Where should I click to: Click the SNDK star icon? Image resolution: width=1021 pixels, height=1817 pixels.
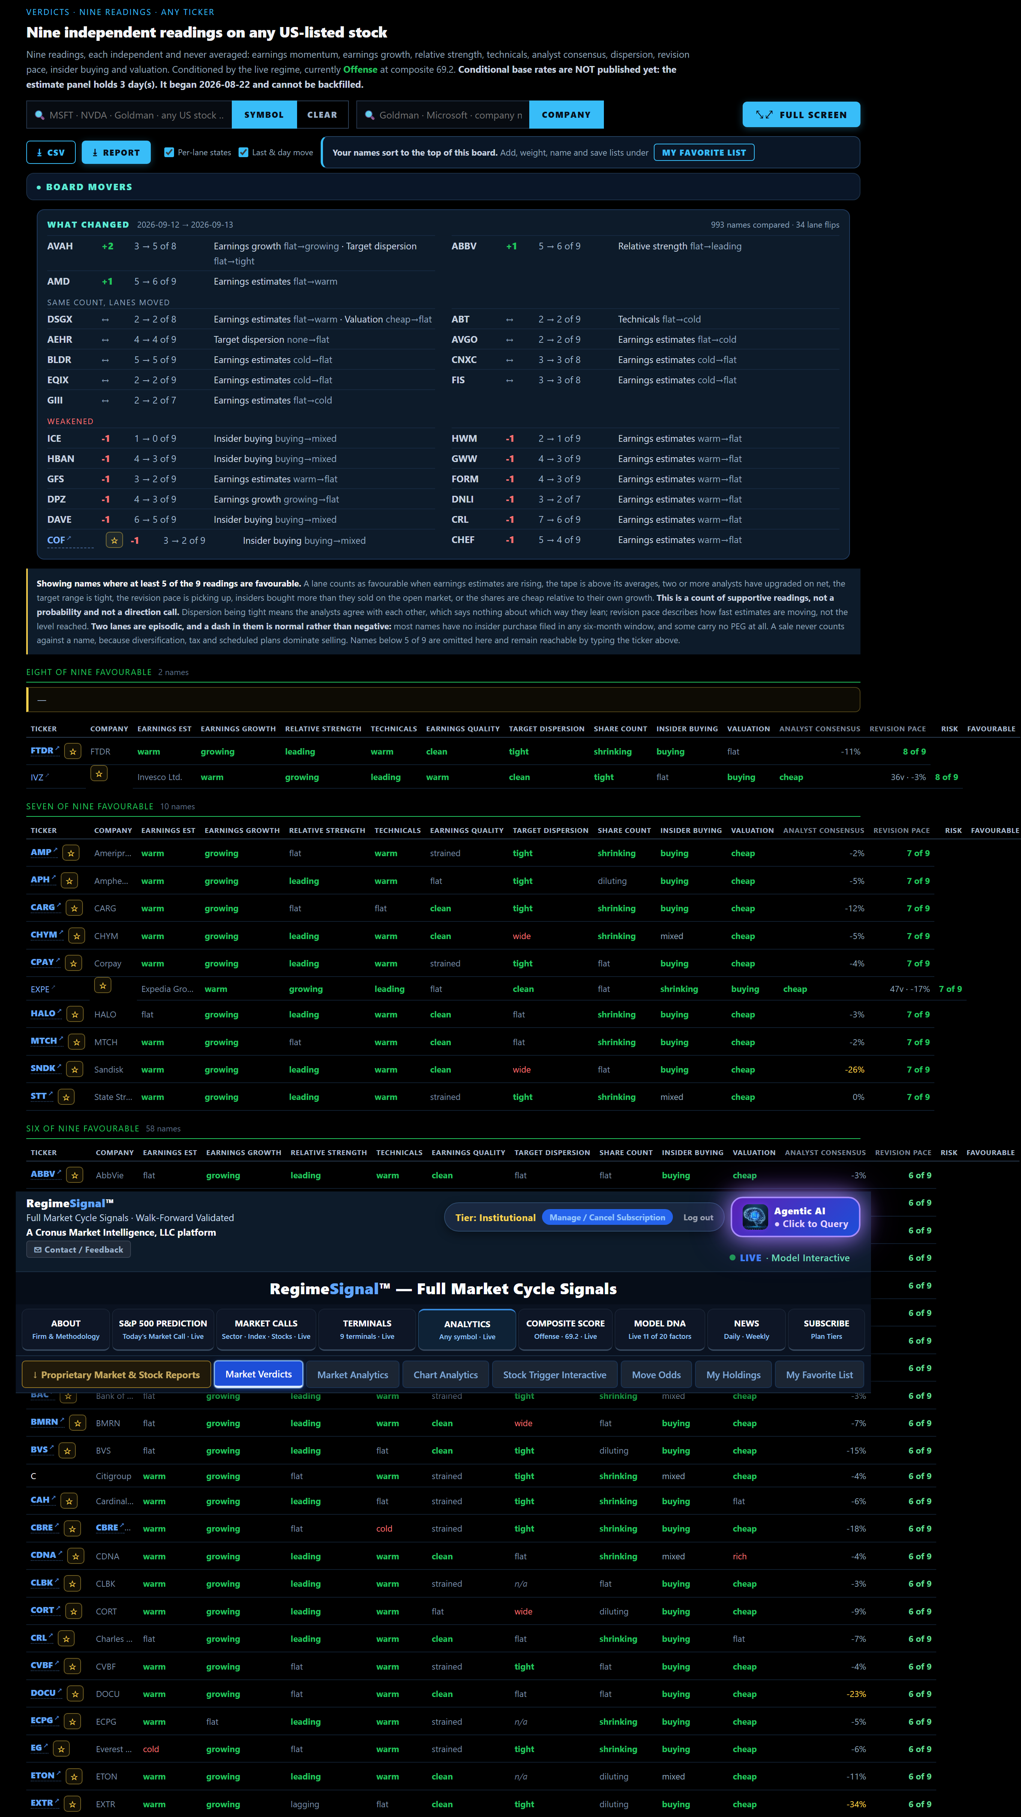(75, 1069)
